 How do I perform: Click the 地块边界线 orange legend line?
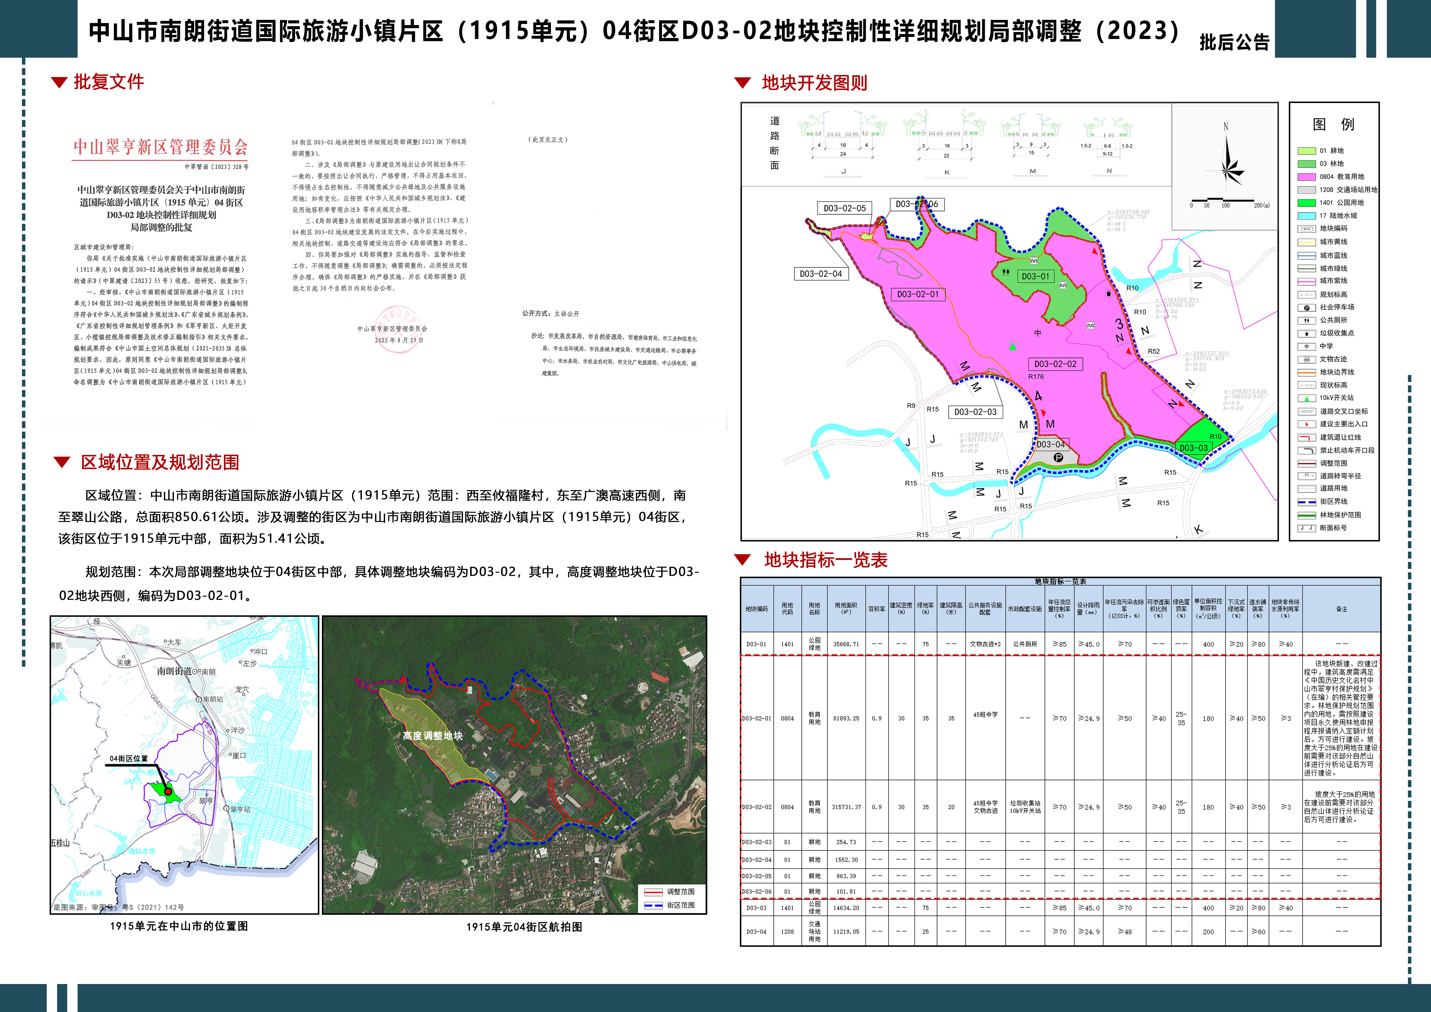[x=1306, y=372]
